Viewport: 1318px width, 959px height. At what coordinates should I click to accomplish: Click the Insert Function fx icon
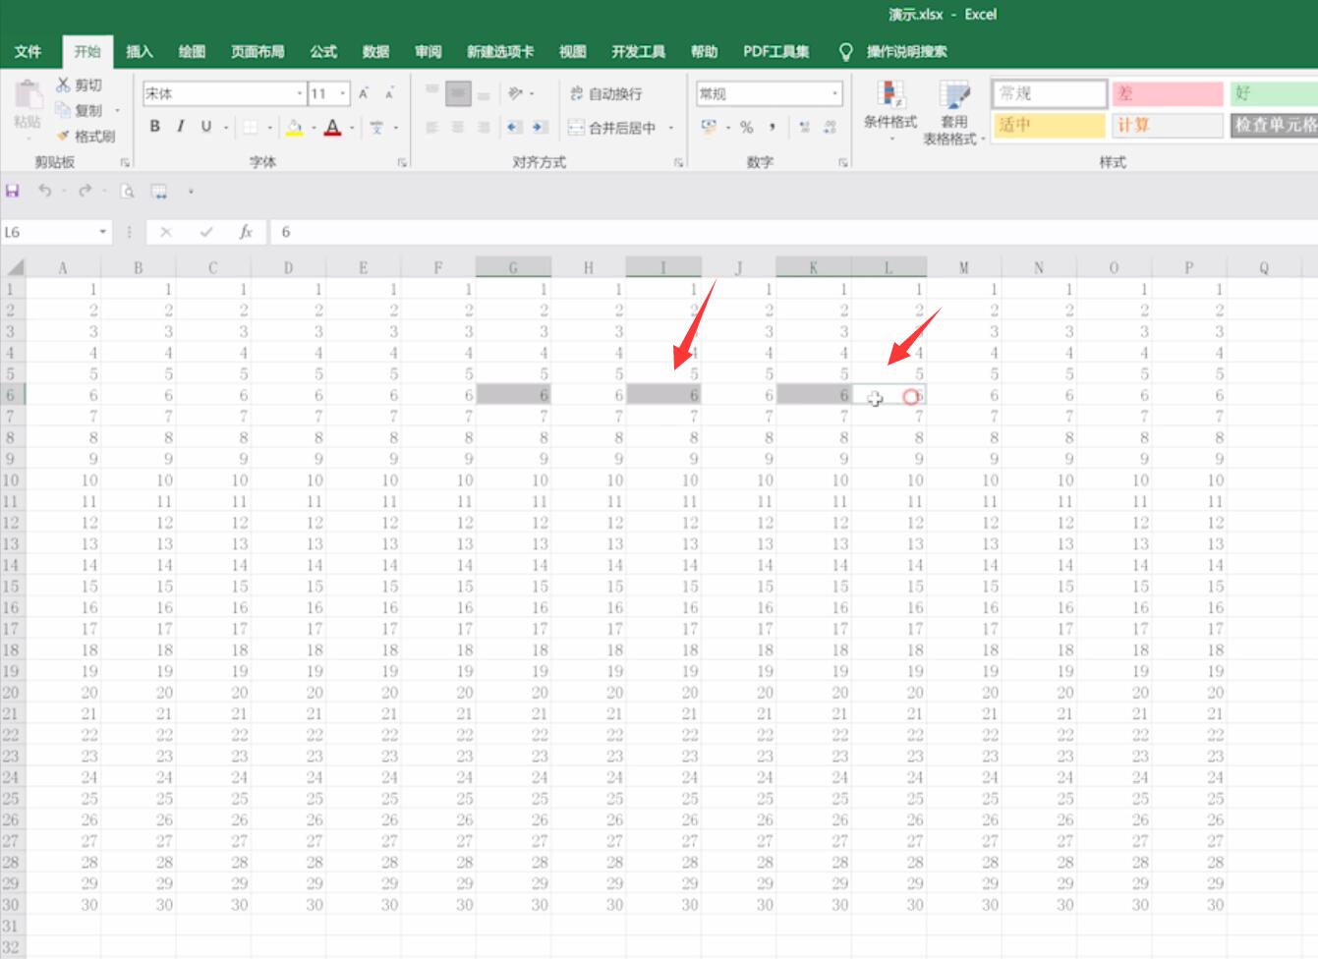[246, 232]
